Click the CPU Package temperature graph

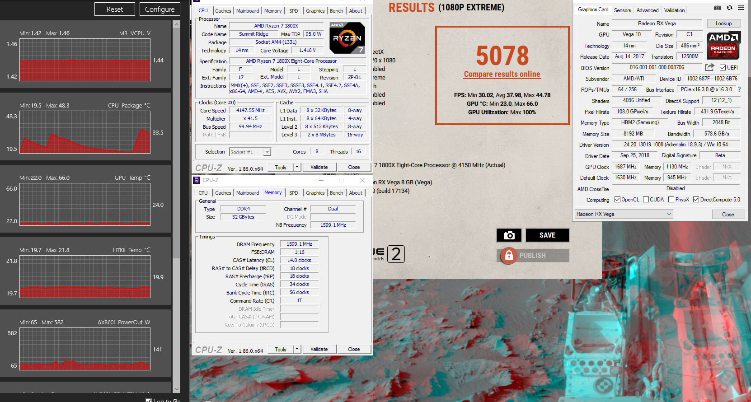click(x=85, y=132)
